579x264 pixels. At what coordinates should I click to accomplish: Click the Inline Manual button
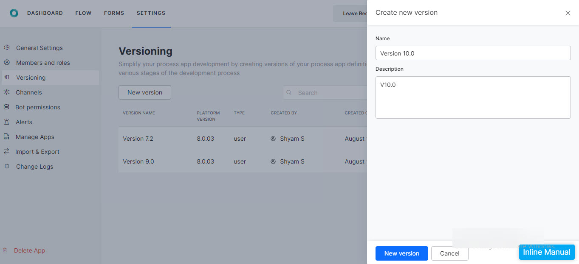point(547,252)
